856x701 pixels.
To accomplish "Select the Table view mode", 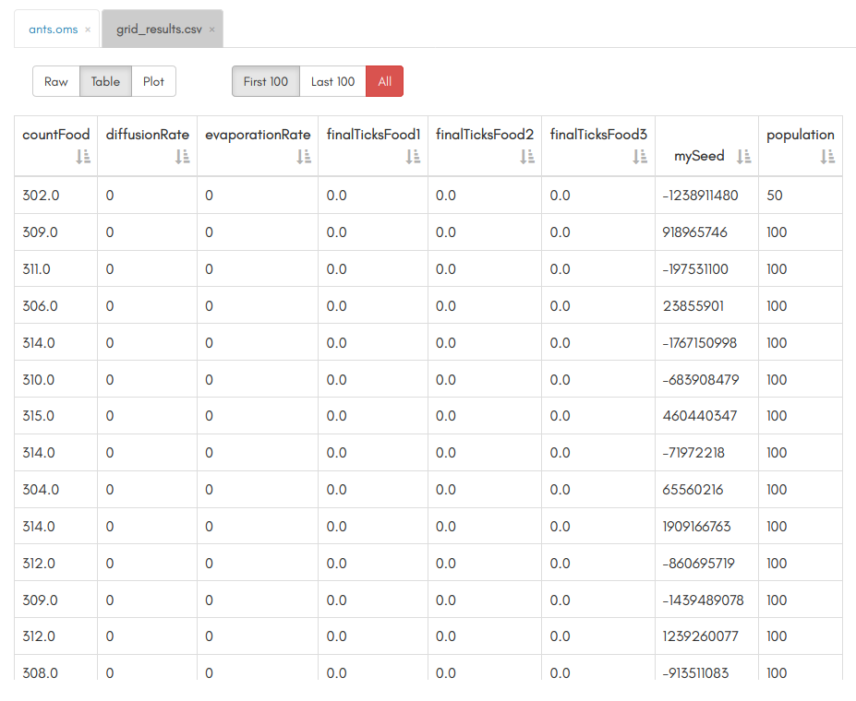I will click(x=105, y=81).
